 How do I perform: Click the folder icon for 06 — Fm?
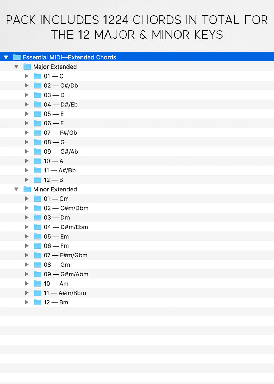pos(37,246)
